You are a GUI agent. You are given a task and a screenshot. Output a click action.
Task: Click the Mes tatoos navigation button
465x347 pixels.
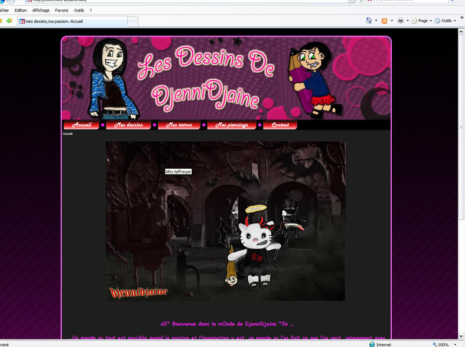click(x=179, y=125)
